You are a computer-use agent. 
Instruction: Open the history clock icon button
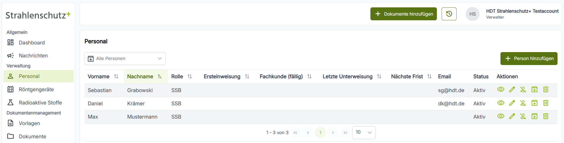[x=449, y=14]
